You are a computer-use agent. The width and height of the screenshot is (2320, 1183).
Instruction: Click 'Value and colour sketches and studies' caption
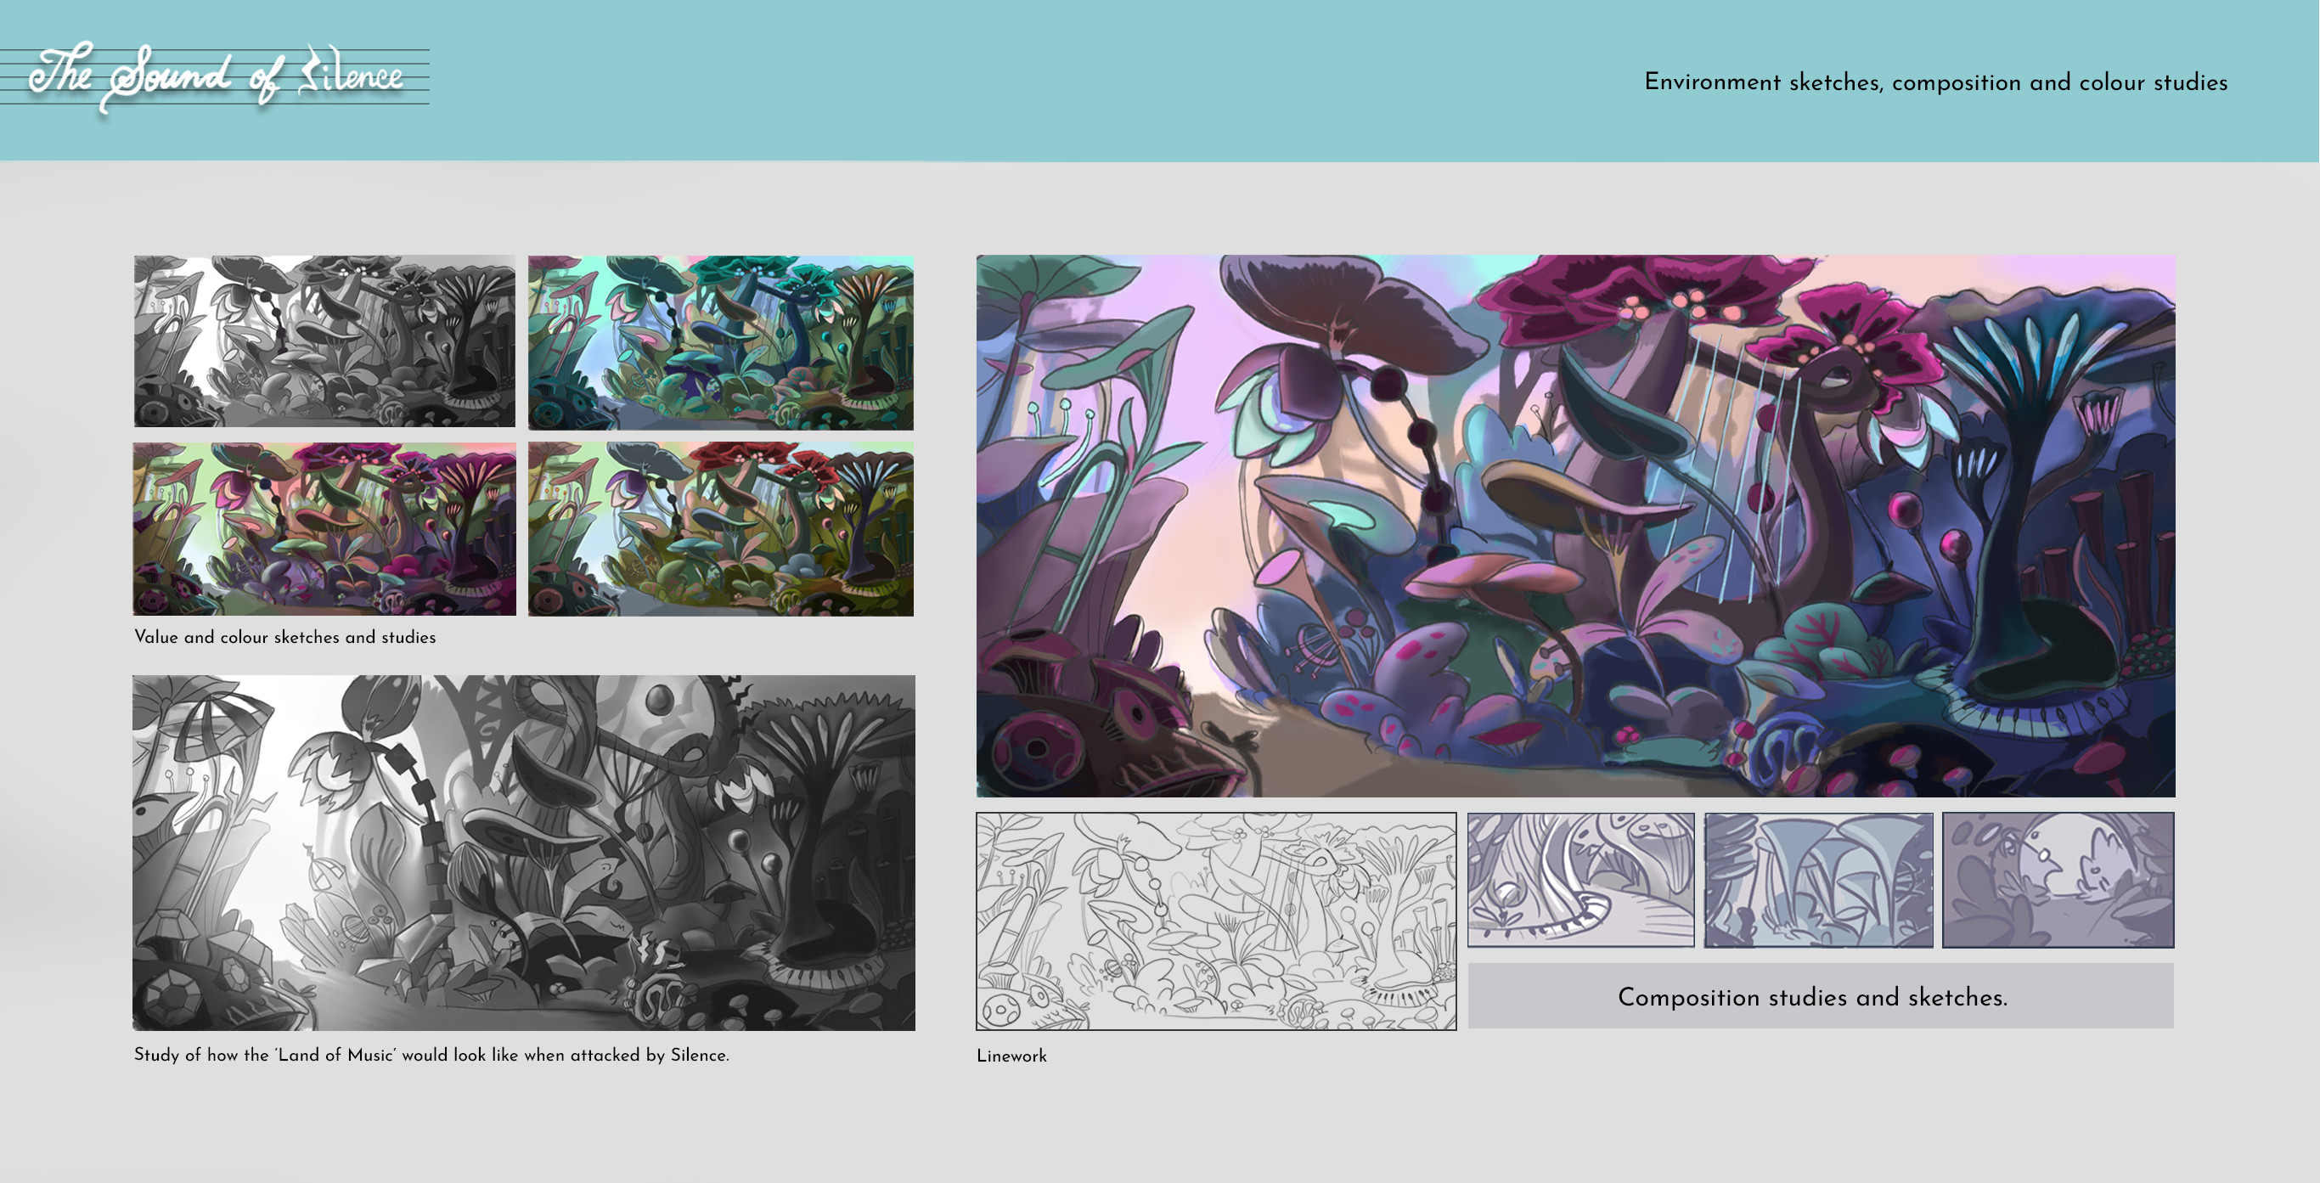point(284,637)
